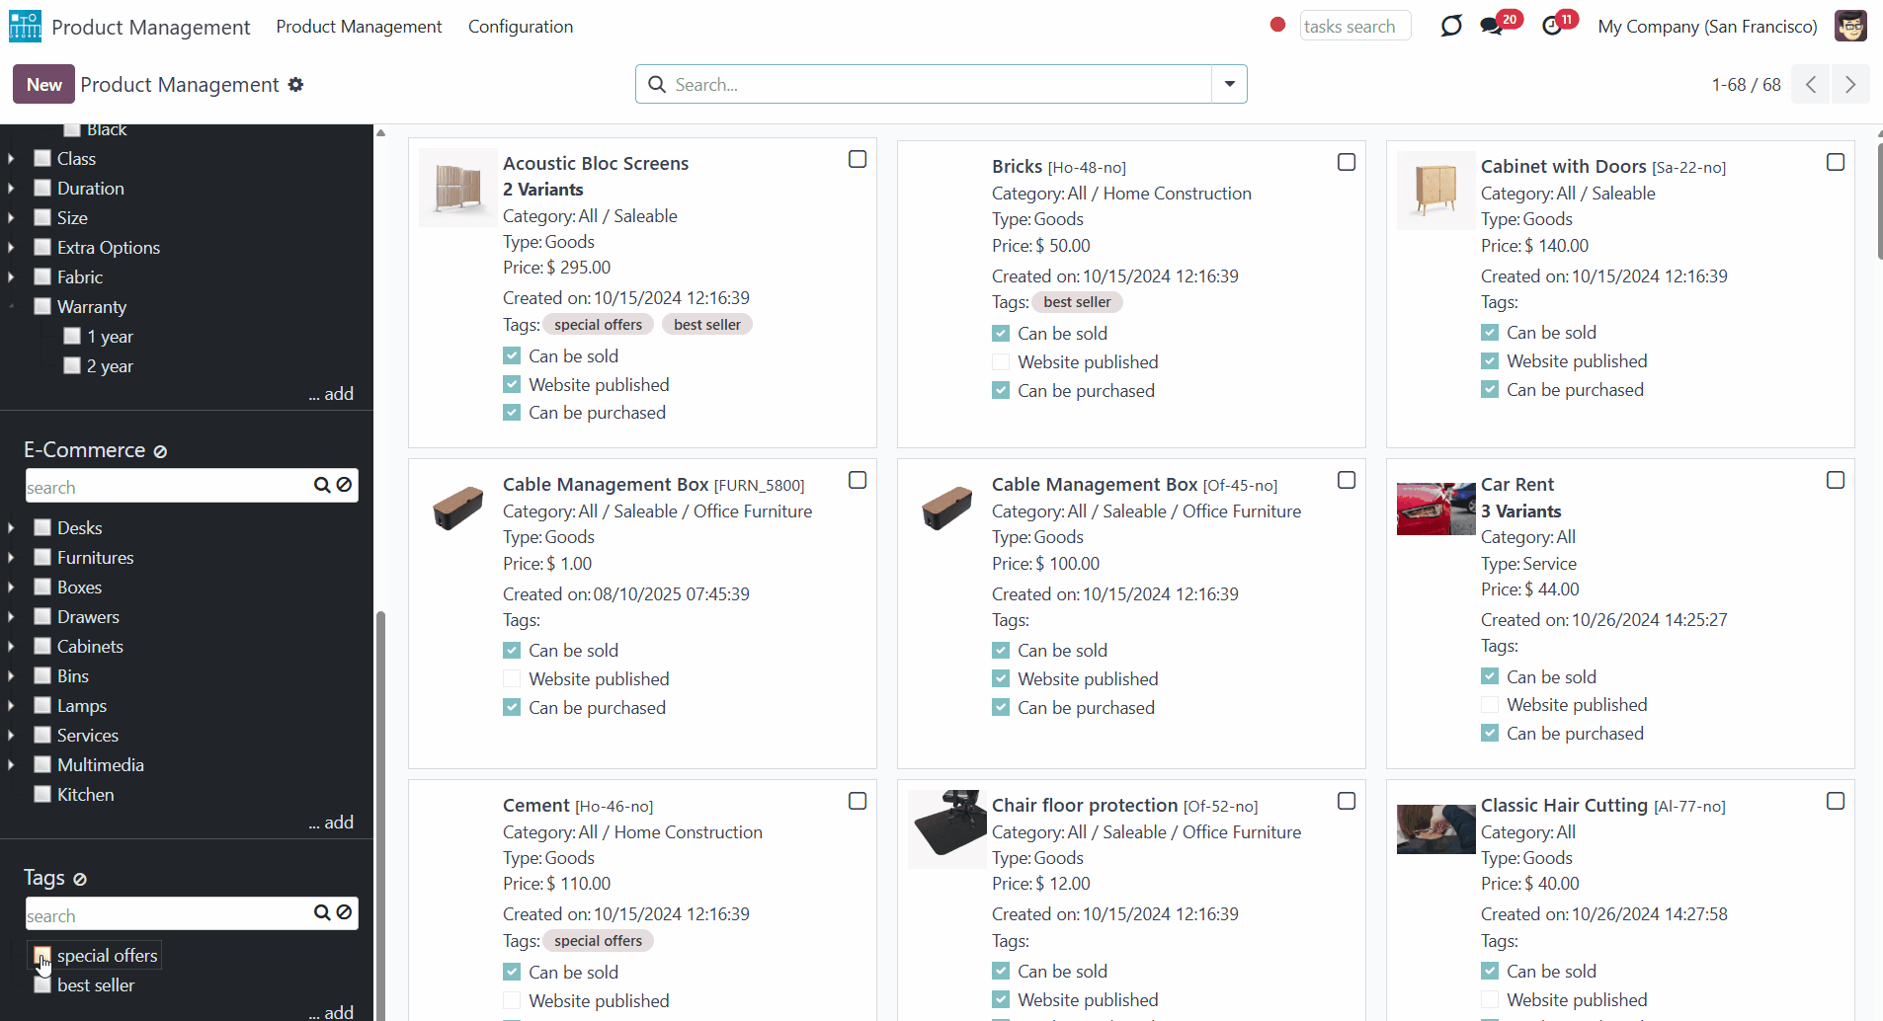
Task: Click the add link under E-Commerce categories
Action: [331, 823]
